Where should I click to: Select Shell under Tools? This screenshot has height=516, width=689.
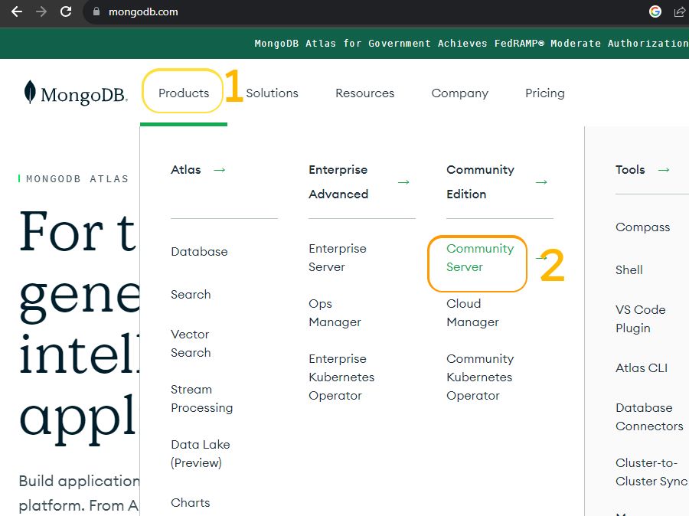pos(629,270)
